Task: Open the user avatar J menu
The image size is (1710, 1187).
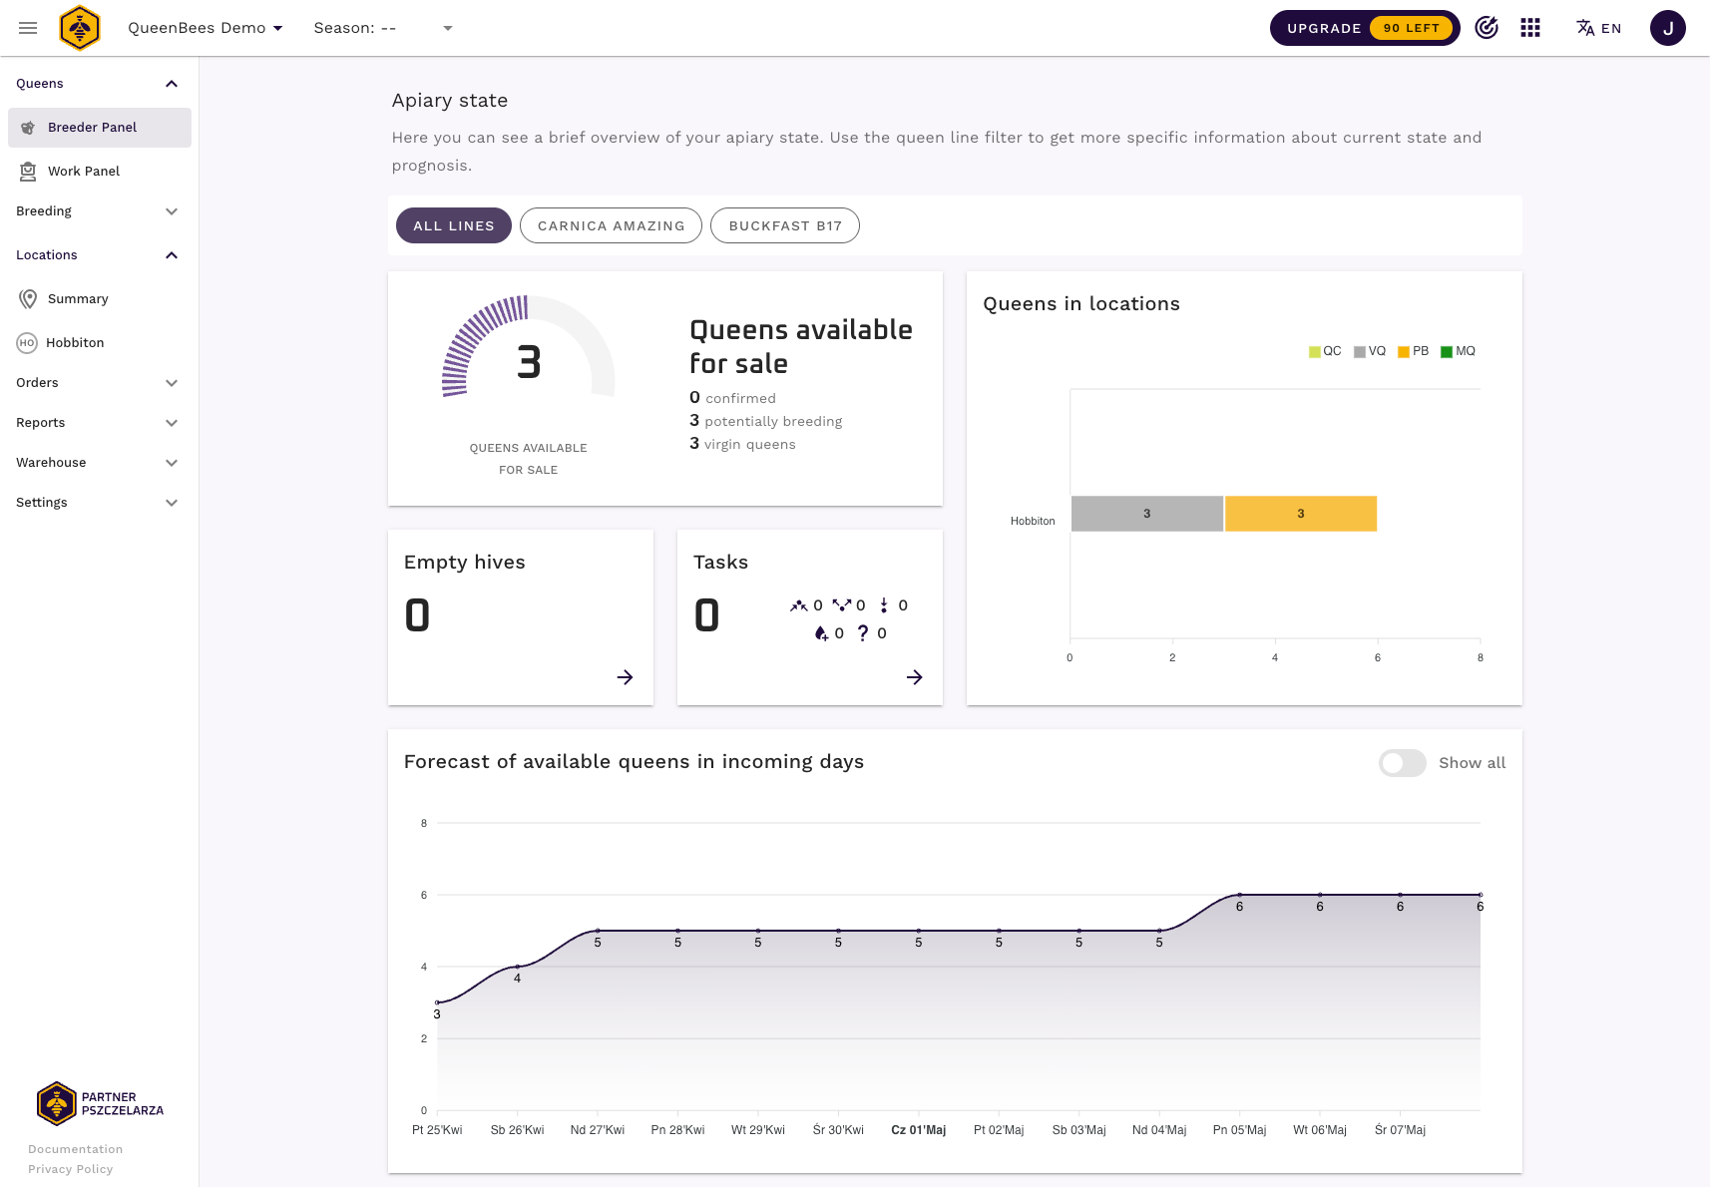Action: [x=1667, y=28]
